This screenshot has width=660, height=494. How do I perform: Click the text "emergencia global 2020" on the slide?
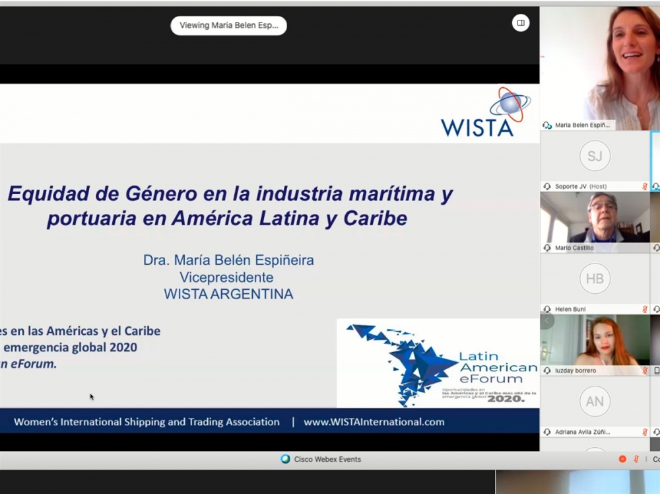[x=71, y=347]
